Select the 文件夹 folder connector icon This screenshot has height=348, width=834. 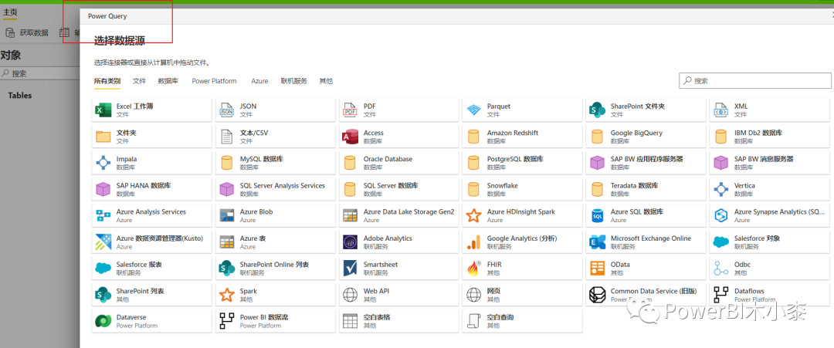point(103,137)
